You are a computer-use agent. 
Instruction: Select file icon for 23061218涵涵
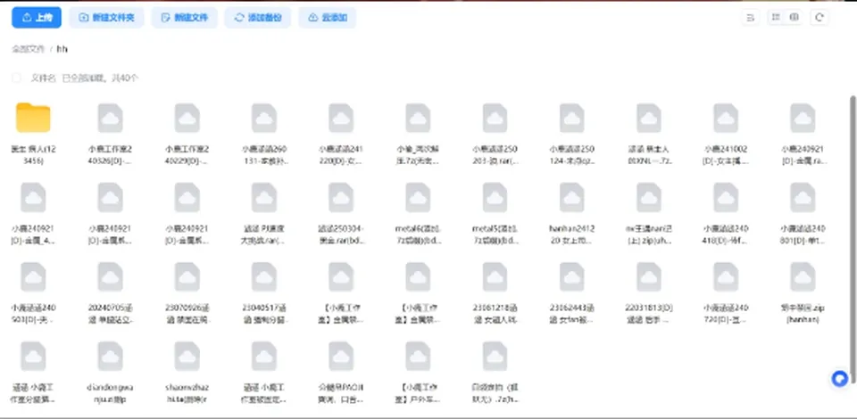(x=495, y=277)
